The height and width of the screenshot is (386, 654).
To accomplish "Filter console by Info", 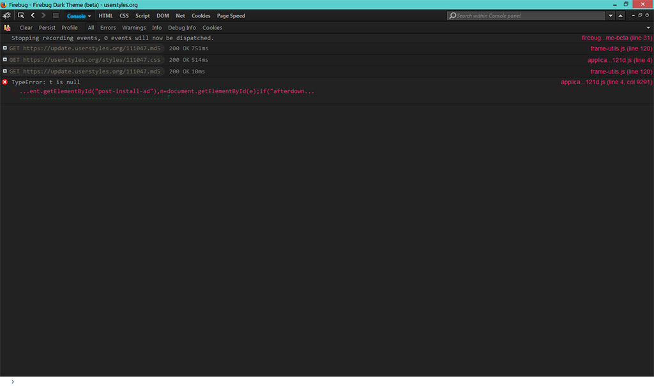I will coord(157,27).
